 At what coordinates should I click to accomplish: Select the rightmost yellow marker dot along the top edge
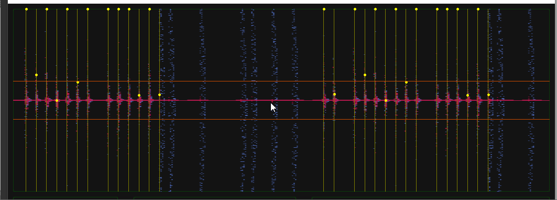[x=478, y=9]
